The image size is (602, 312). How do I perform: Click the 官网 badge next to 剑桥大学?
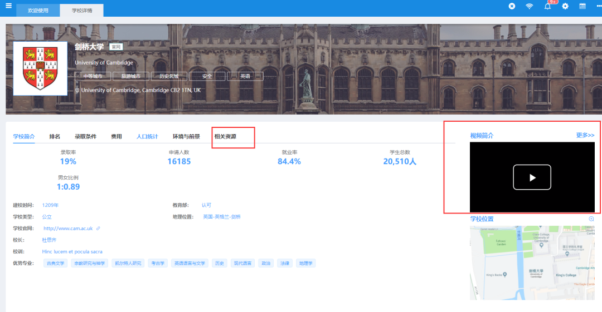pos(115,47)
